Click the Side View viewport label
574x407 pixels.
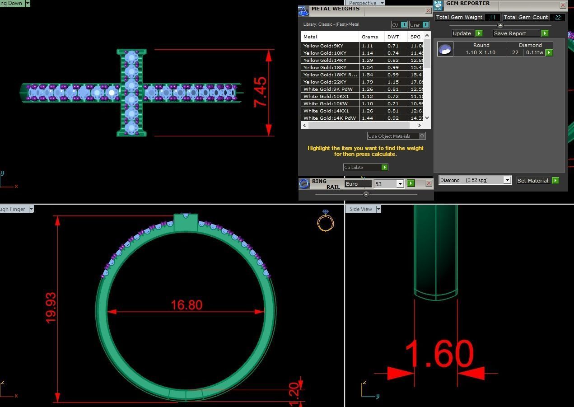click(x=360, y=209)
